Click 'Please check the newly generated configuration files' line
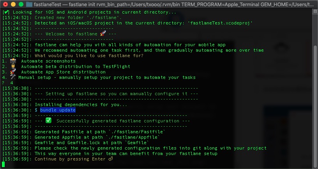The width and height of the screenshot is (318, 169). point(150,148)
